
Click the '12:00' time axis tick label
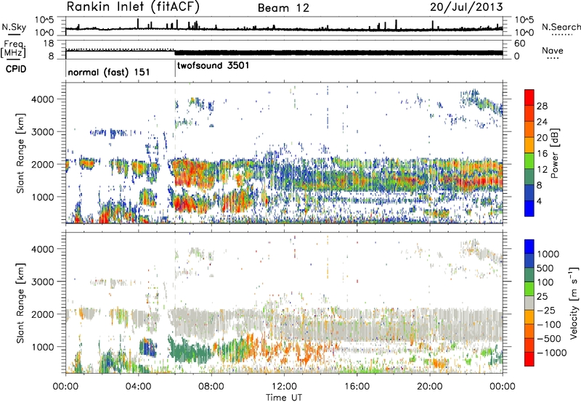tap(284, 387)
